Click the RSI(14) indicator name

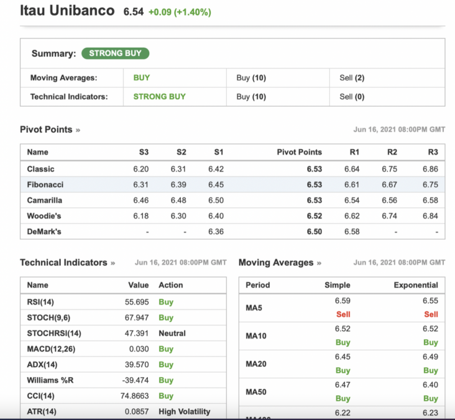tap(41, 302)
